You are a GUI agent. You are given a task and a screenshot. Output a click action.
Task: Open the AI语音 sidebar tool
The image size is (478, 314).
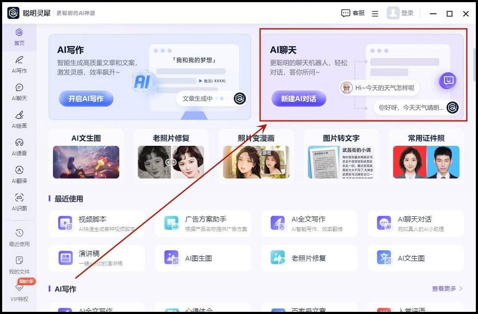[19, 147]
